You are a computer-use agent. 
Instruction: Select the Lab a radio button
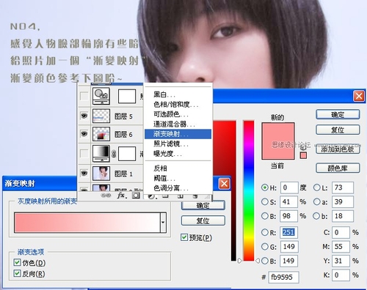click(x=316, y=202)
